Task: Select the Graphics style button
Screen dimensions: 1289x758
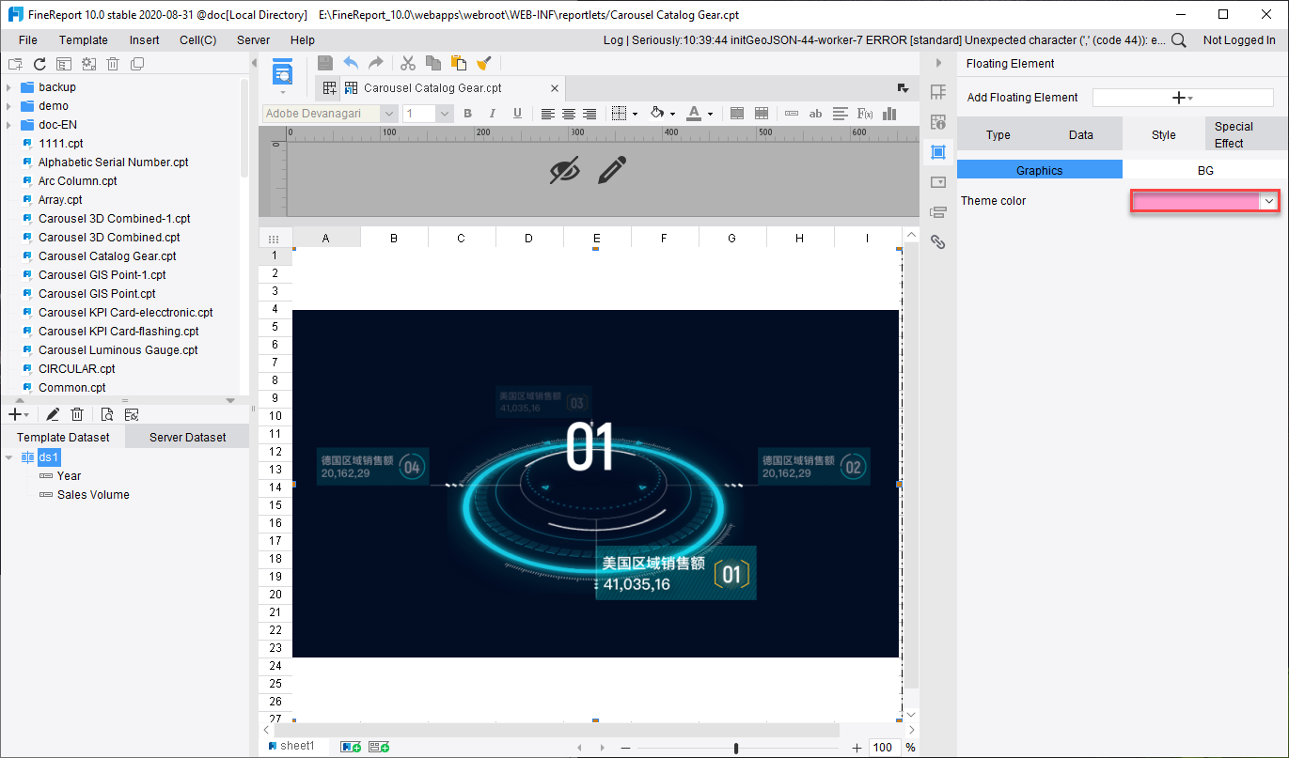Action: click(1040, 170)
